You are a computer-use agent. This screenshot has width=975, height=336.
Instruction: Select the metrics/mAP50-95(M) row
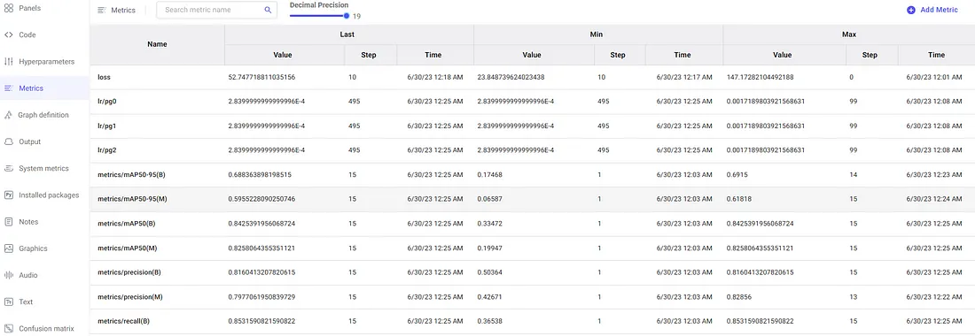point(533,199)
